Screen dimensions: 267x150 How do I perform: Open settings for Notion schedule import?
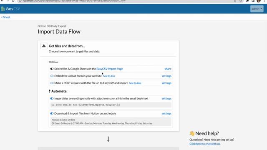166,114
